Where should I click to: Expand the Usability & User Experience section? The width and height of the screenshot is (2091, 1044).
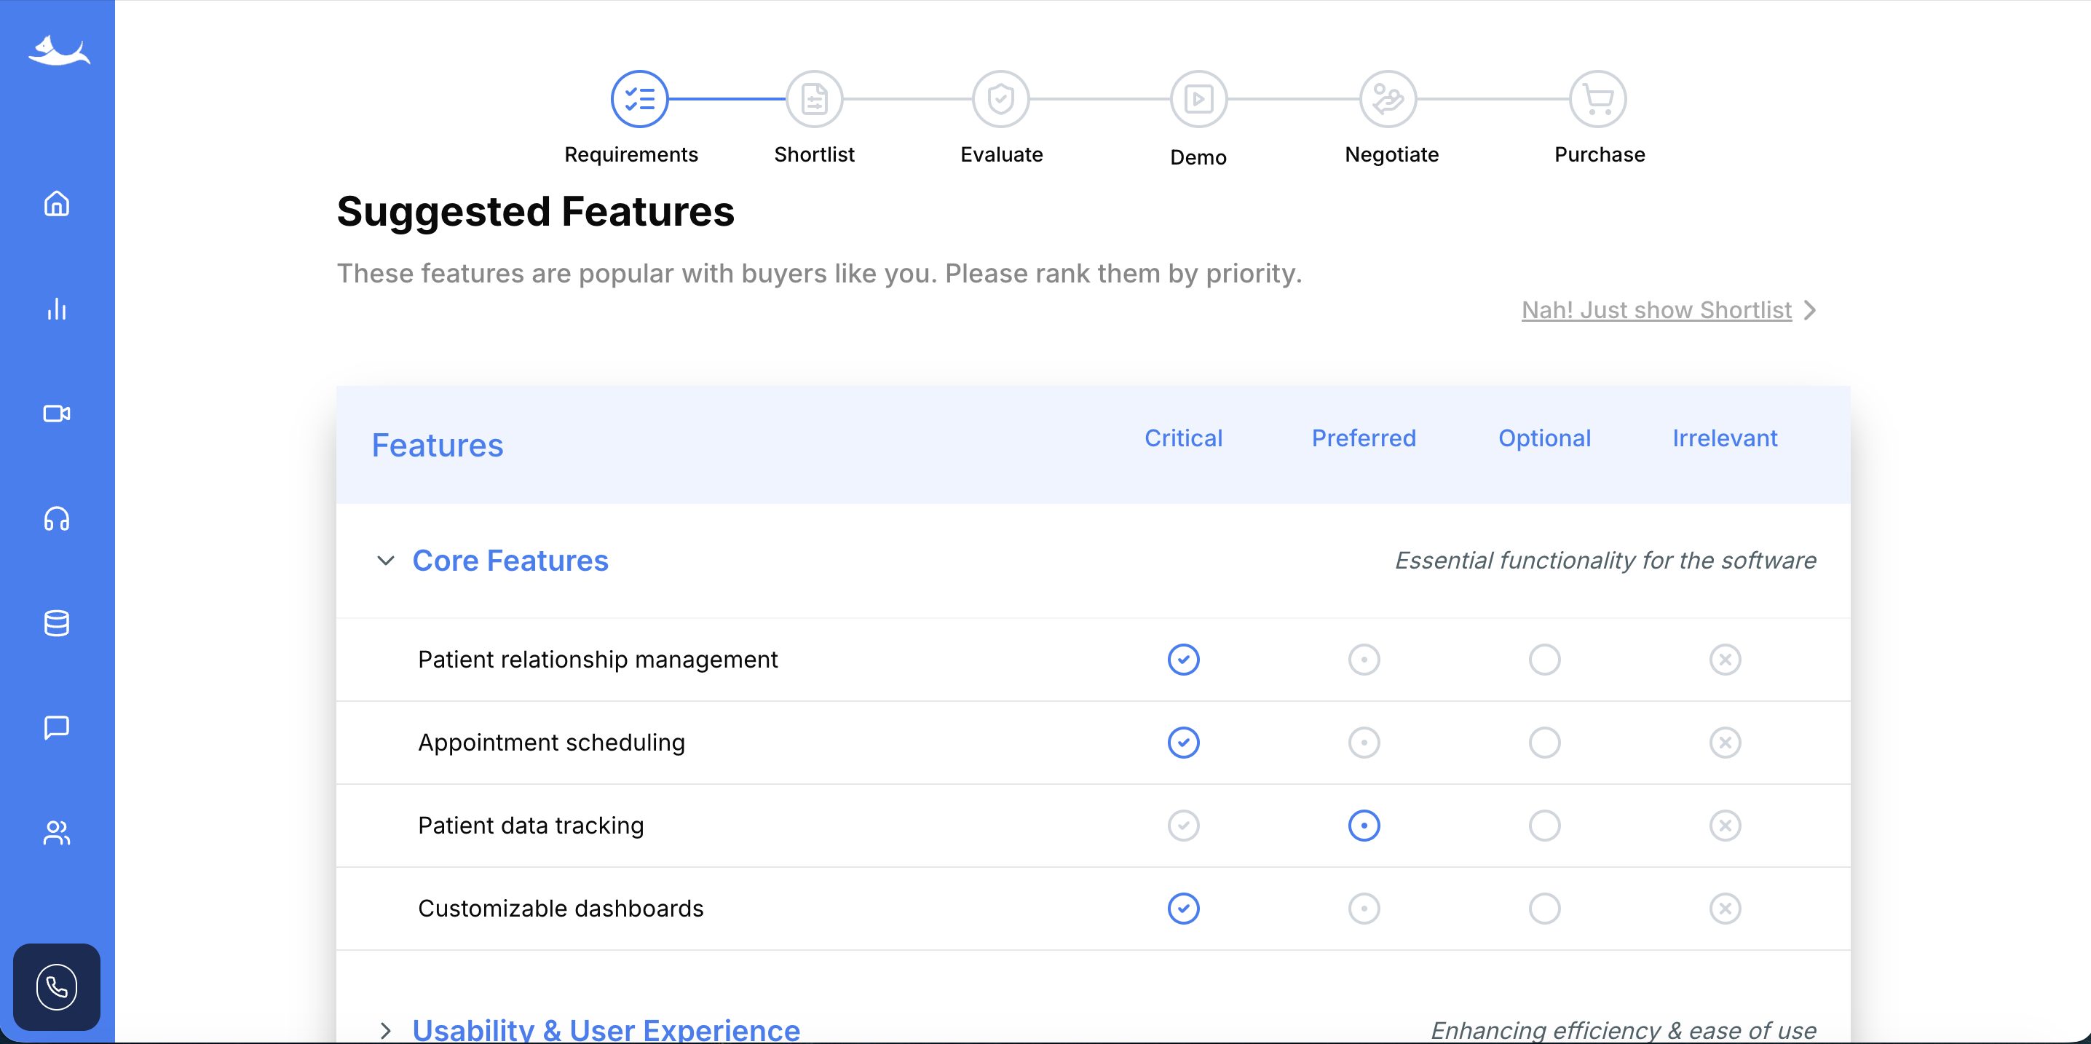[x=386, y=1029]
